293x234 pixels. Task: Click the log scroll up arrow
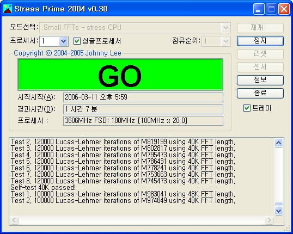[x=279, y=143]
